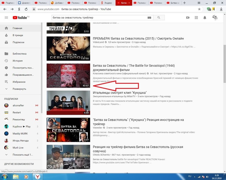The height and width of the screenshot is (180, 226).
Task: Open the YouTube apps grid icon
Action: coord(196,18)
